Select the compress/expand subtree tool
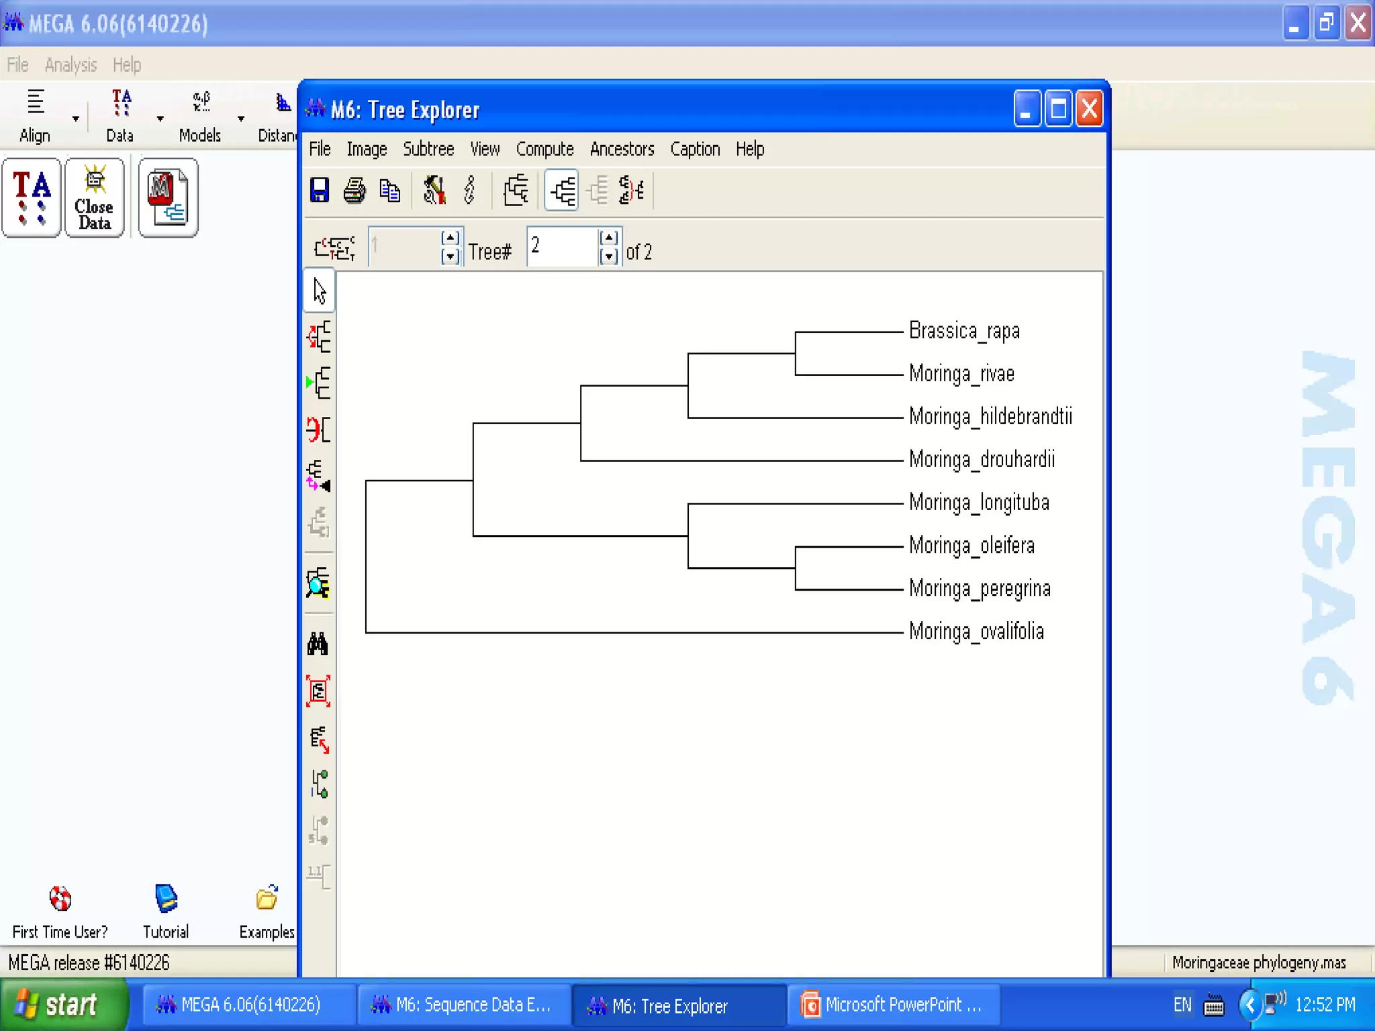The width and height of the screenshot is (1375, 1031). point(320,476)
